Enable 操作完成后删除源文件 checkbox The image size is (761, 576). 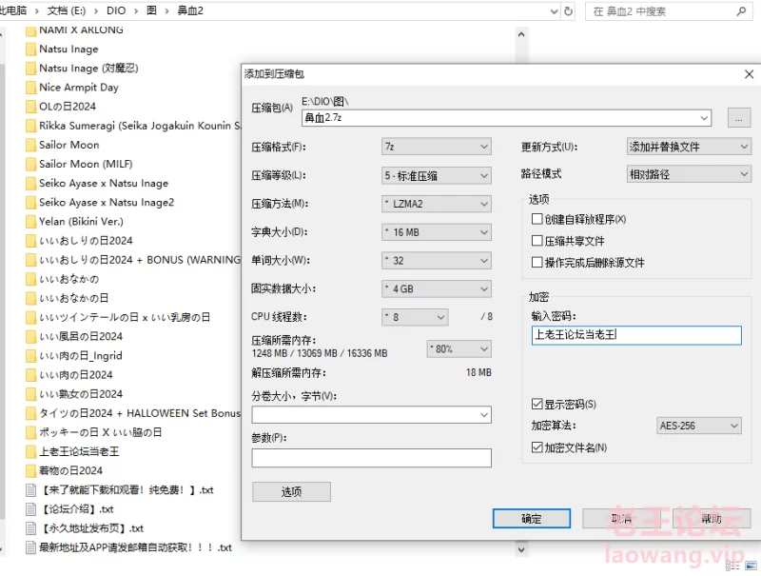tap(537, 262)
